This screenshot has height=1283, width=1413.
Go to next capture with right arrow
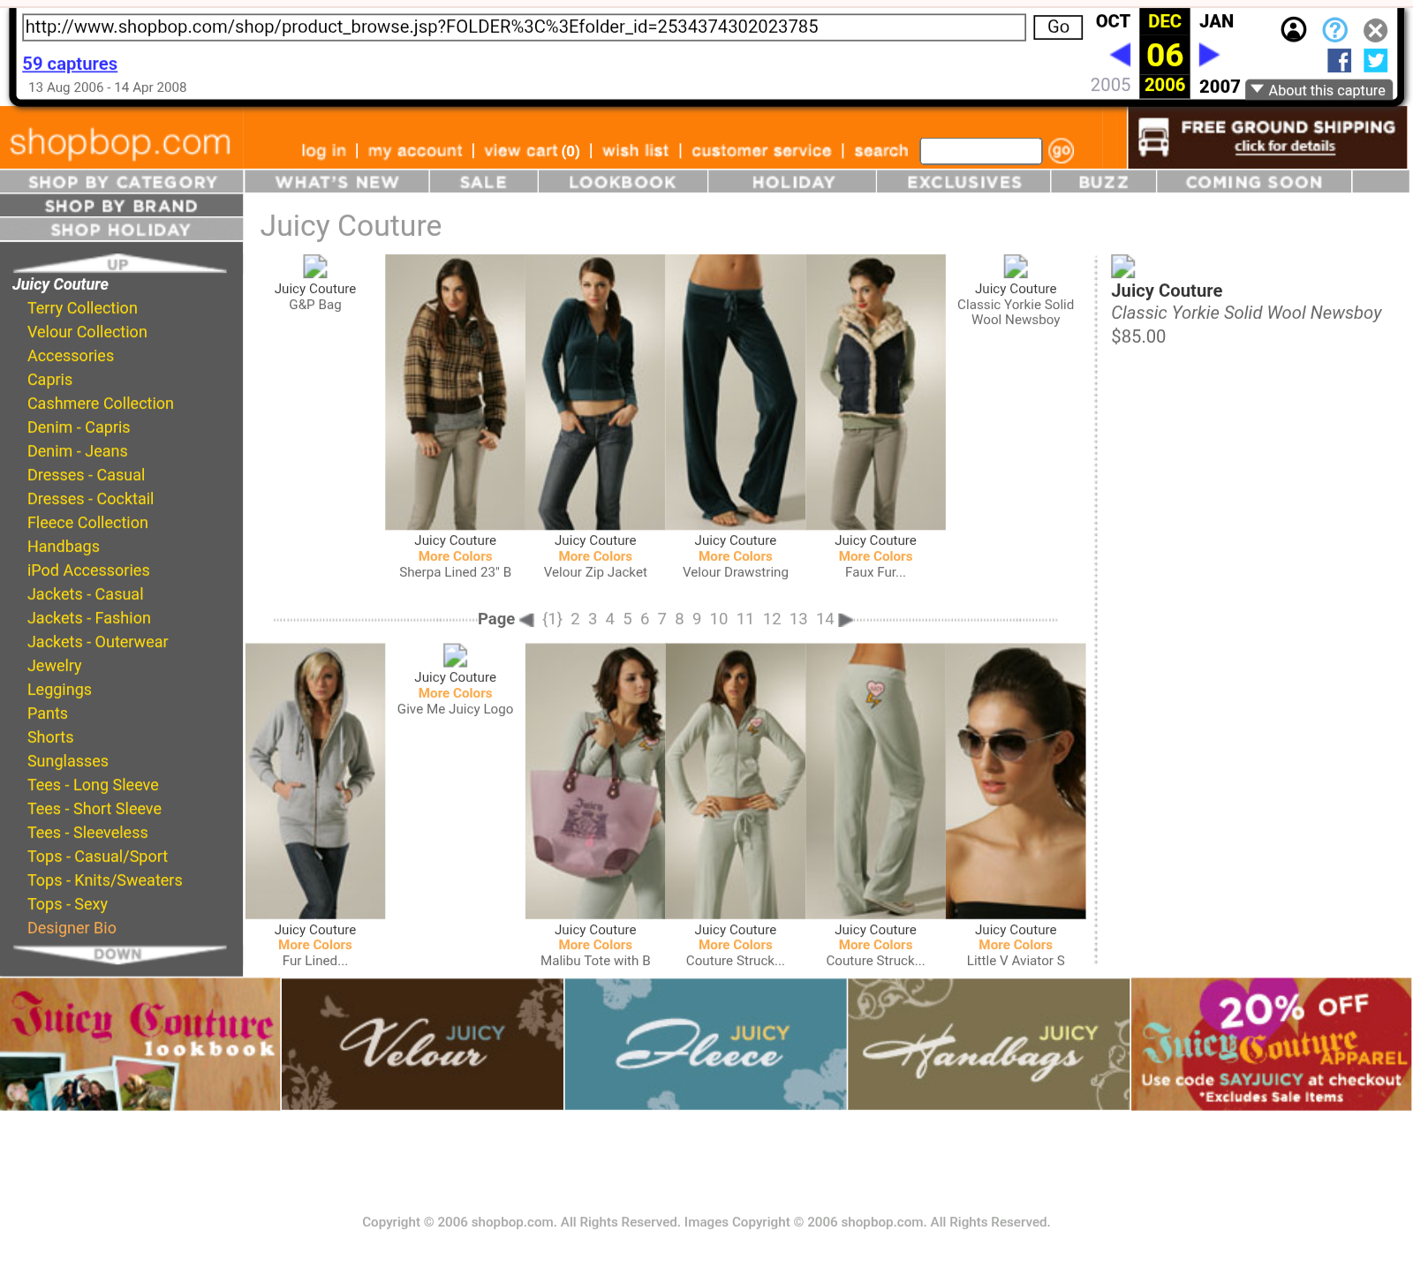coord(1209,55)
